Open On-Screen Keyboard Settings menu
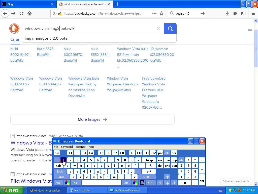258x194 pixels. [81, 147]
